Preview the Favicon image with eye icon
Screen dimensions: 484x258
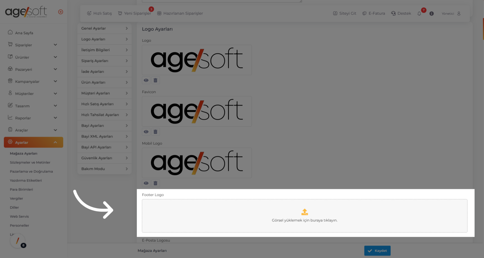(x=146, y=132)
